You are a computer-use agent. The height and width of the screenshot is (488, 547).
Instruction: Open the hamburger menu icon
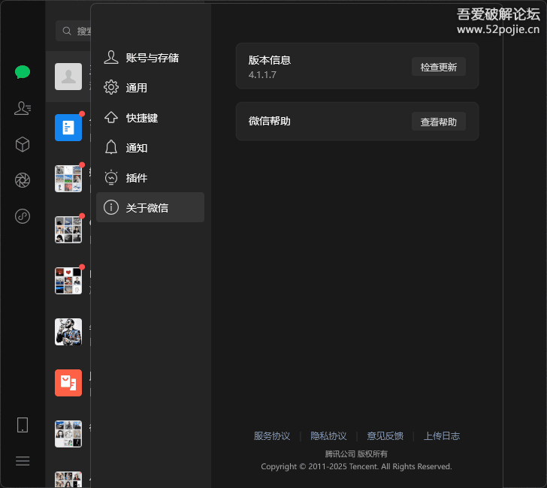(x=23, y=461)
